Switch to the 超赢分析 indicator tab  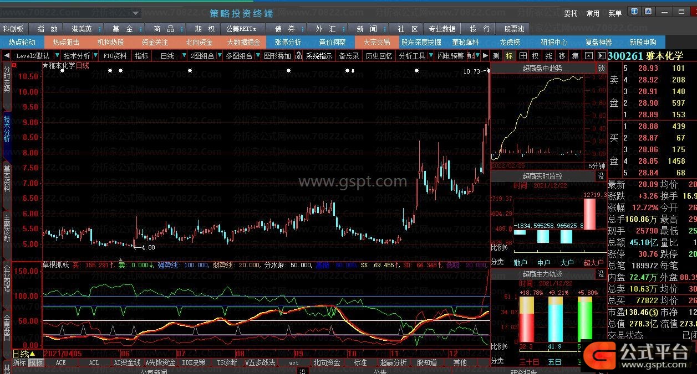point(393,362)
